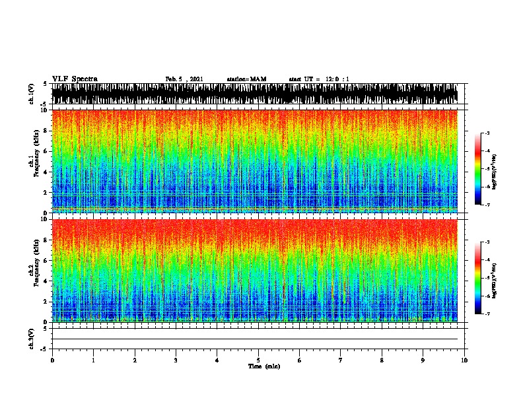Select the date label "Feb. 5, 2021"
This screenshot has height=404, width=523.
pyautogui.click(x=184, y=79)
